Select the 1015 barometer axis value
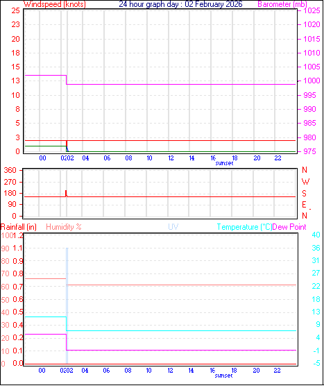Image resolution: width=324 pixels, height=388 pixels. [312, 39]
